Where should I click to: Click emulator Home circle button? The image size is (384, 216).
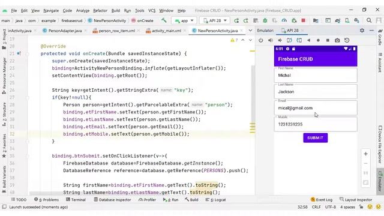(318, 40)
